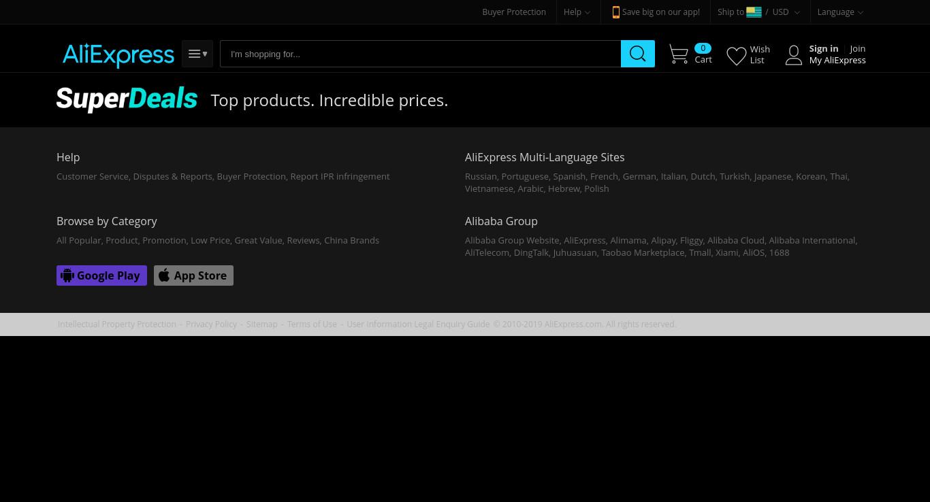930x502 pixels.
Task: Expand the Help dropdown in top bar
Action: (x=577, y=12)
